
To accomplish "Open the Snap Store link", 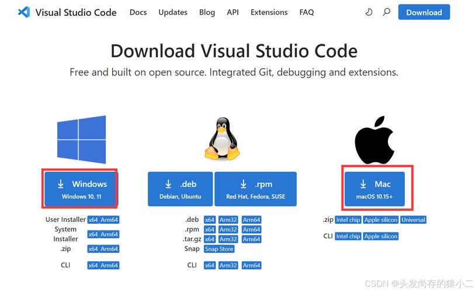I will [x=219, y=249].
